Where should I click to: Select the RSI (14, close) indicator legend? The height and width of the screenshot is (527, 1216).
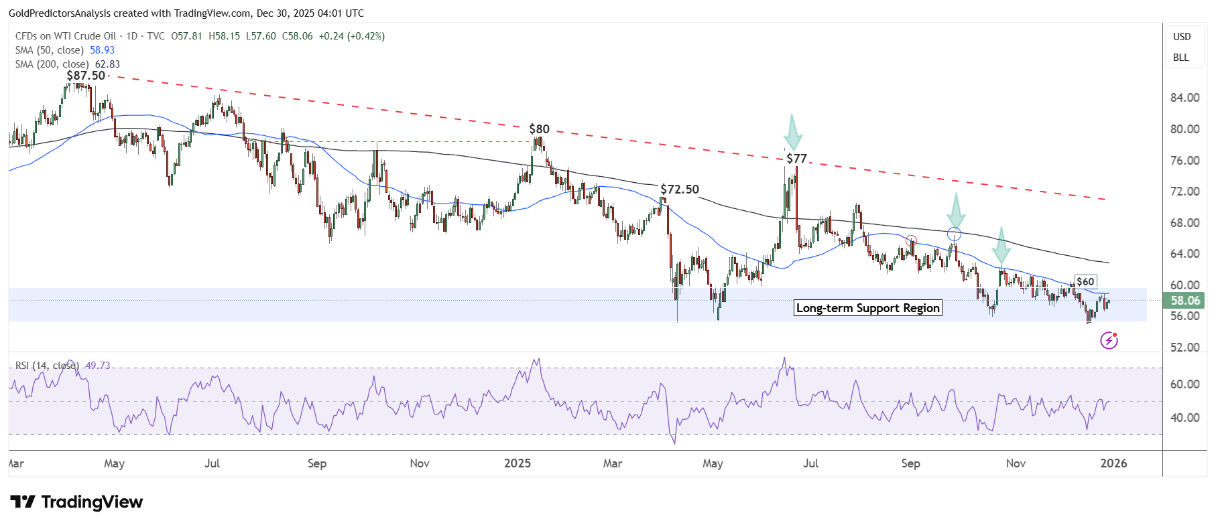(47, 366)
